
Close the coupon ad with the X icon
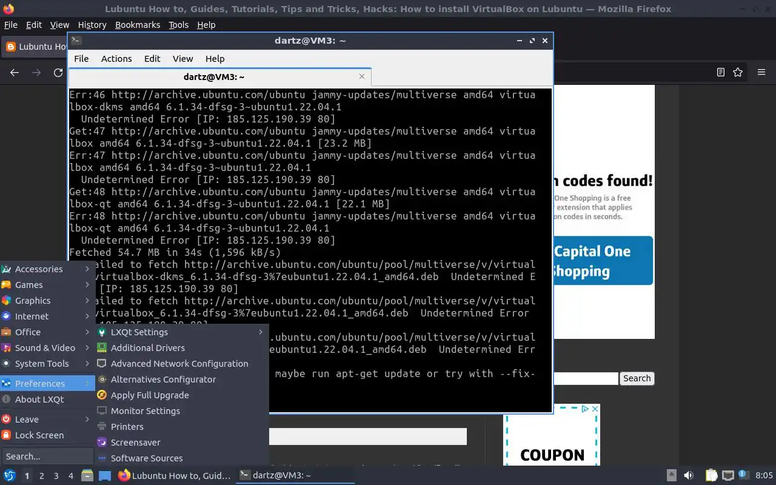coord(595,409)
